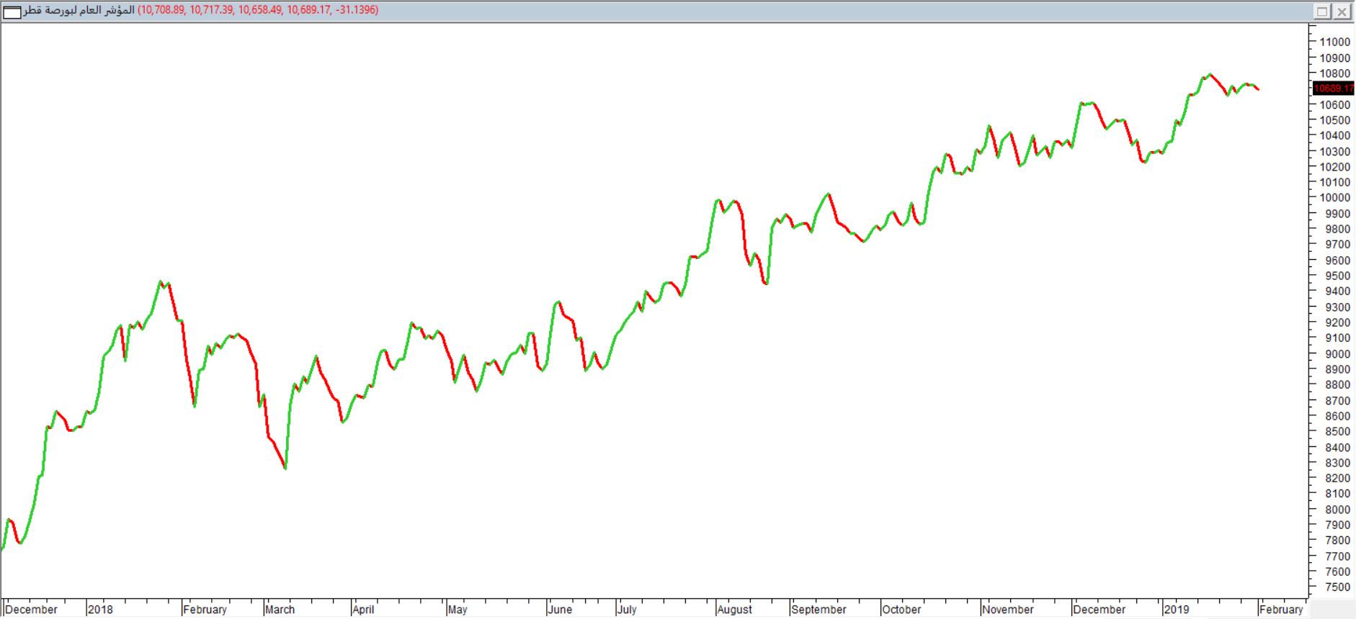1356x619 pixels.
Task: Click the black 10689.17 current price tag
Action: click(x=1333, y=89)
